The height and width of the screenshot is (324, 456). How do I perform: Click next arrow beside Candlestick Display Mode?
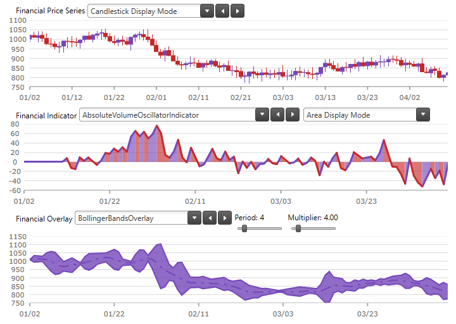click(237, 11)
